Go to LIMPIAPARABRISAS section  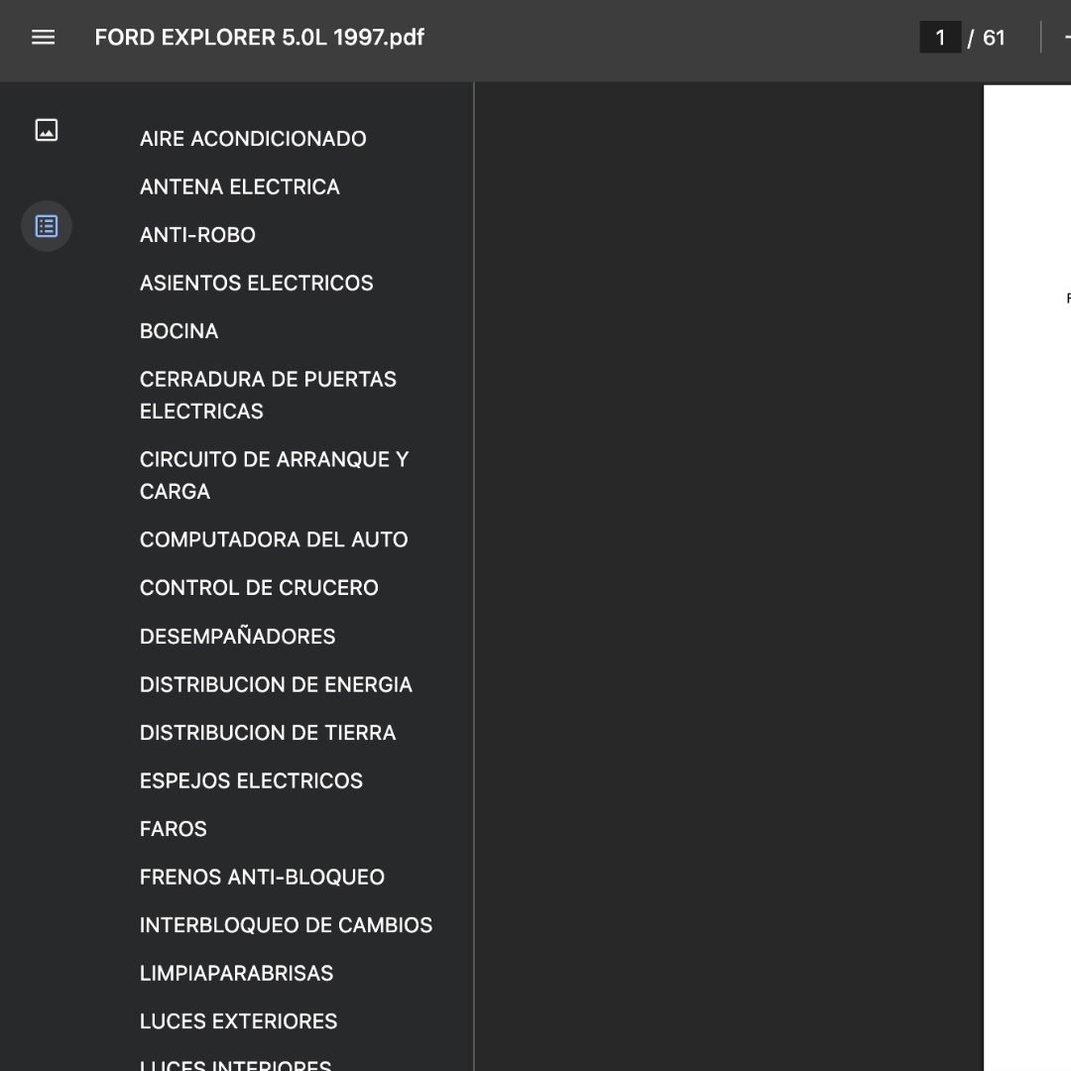tap(236, 974)
